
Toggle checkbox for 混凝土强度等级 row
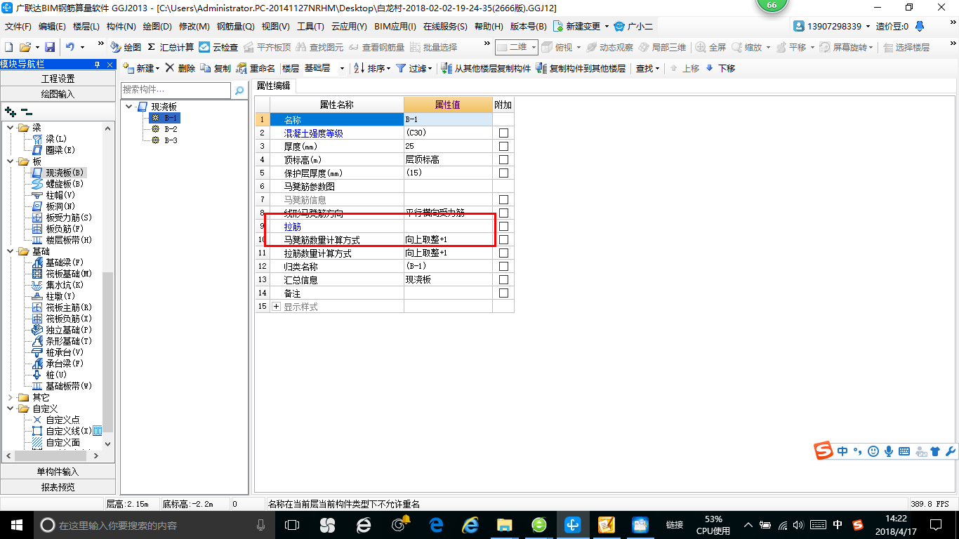click(503, 133)
